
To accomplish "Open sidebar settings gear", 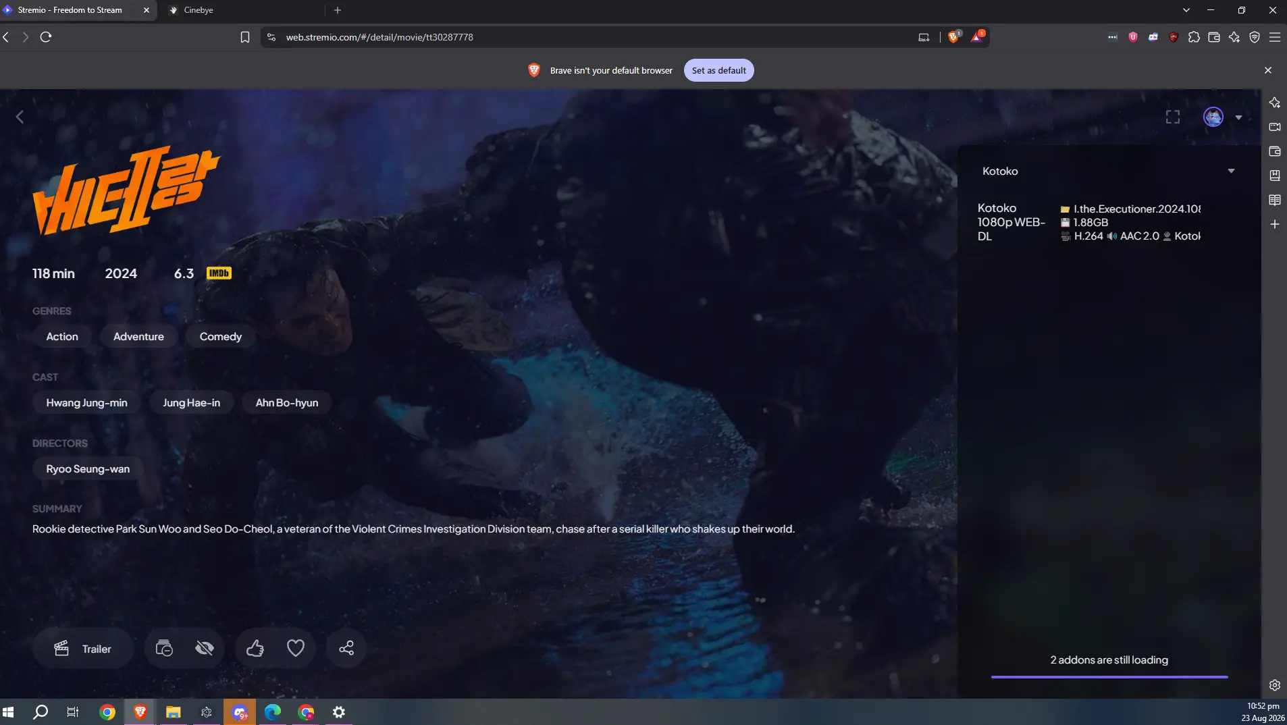I will tap(1275, 685).
